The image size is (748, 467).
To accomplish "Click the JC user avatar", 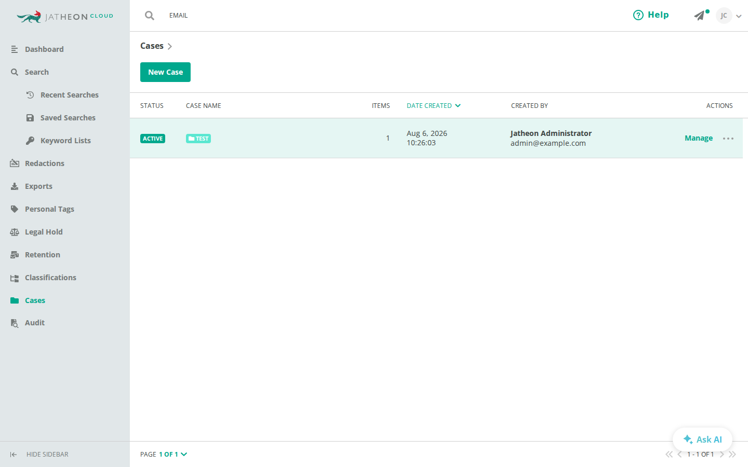I will pyautogui.click(x=724, y=16).
